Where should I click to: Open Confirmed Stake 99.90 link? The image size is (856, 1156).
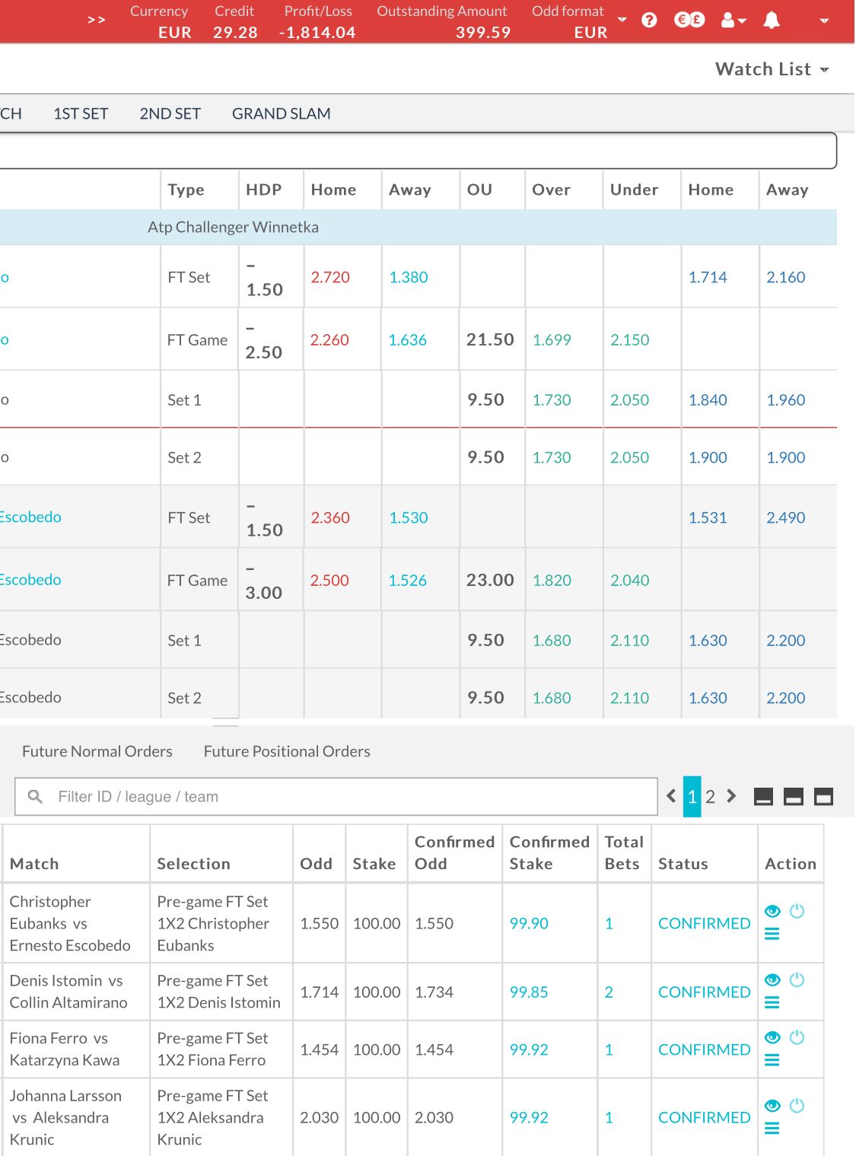click(529, 923)
